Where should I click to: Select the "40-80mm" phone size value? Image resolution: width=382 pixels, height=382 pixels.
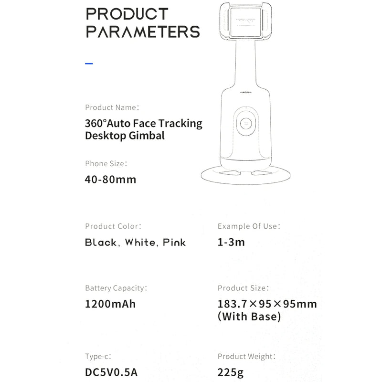tap(110, 180)
